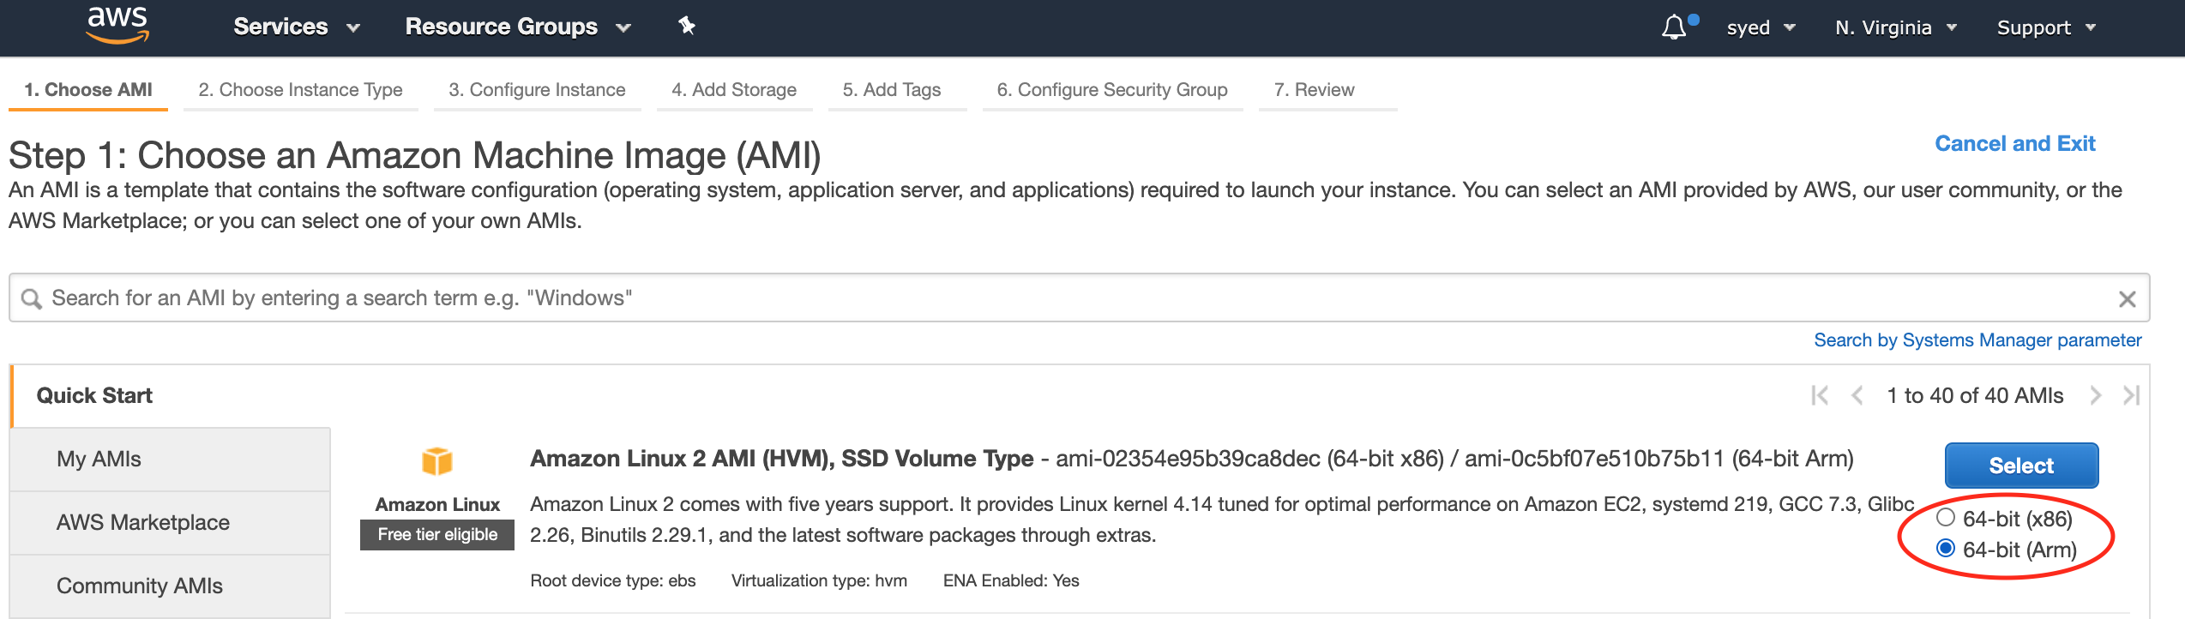
Task: Go to last page of AMIs
Action: pos(2131,395)
